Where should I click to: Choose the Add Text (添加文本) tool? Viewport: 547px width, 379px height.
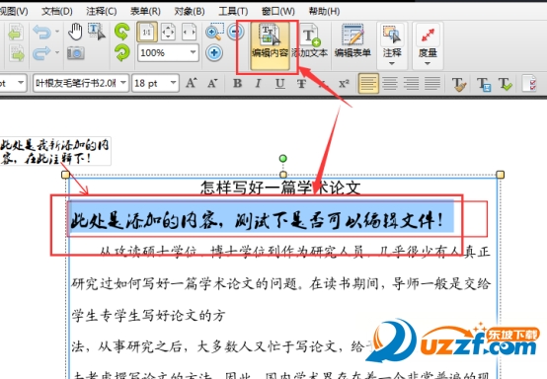(x=309, y=41)
